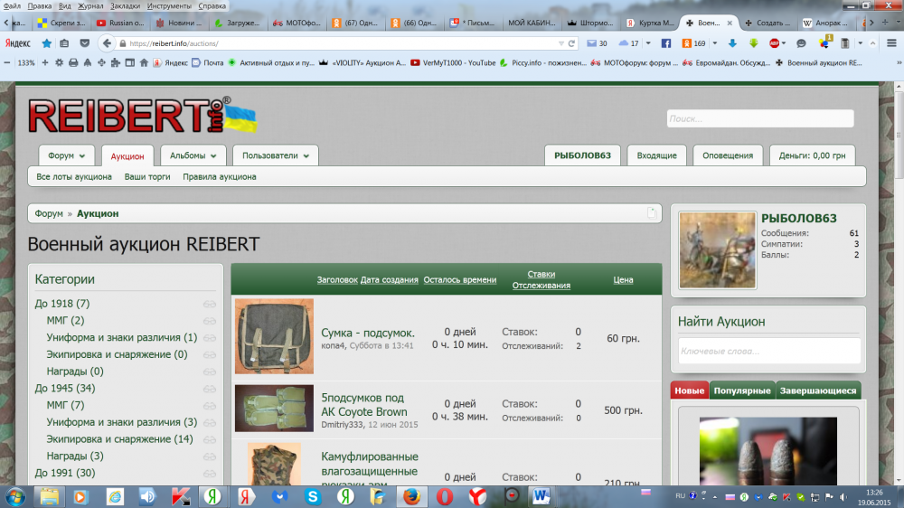The image size is (904, 508).
Task: Click the blue bookmark star icon
Action: click(47, 43)
